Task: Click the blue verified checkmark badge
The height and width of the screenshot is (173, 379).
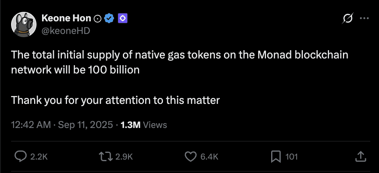Action: pos(109,18)
